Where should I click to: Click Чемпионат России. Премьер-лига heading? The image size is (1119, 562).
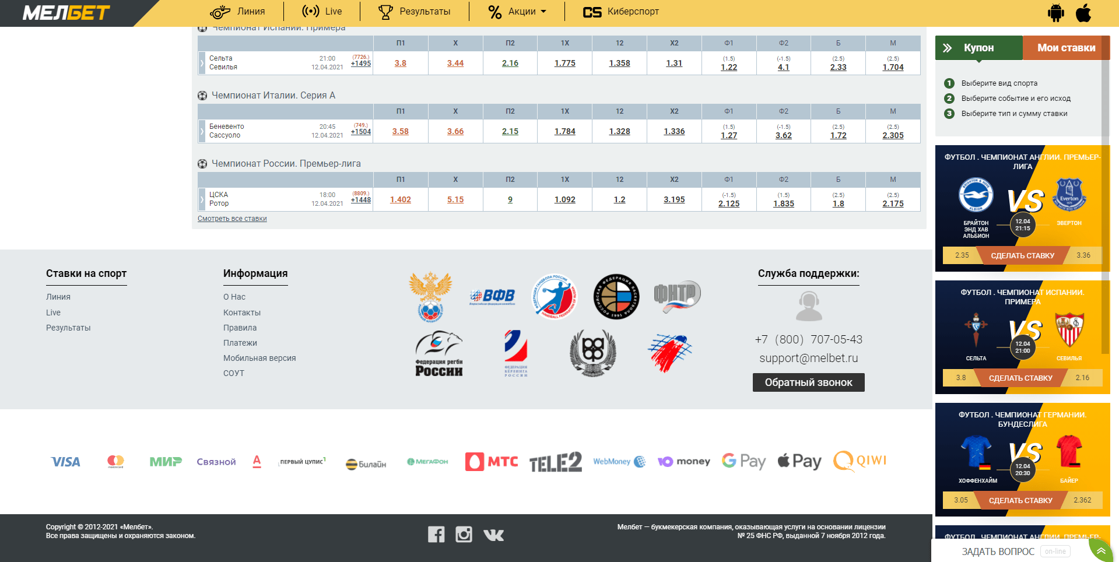click(x=286, y=163)
